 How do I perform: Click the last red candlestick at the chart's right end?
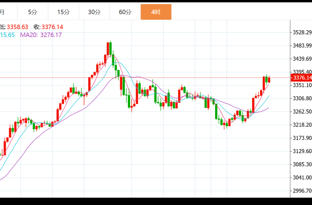[269, 80]
